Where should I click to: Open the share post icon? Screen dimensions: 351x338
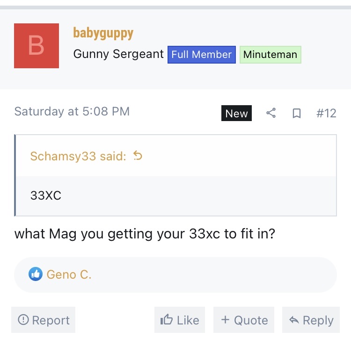click(x=271, y=113)
